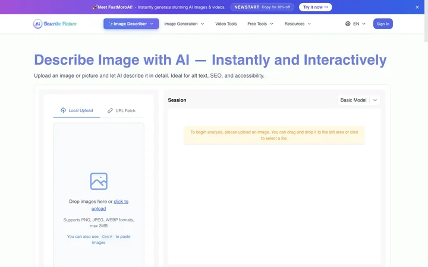Click the Basic Model chevron arrow
428x267 pixels.
(x=375, y=100)
